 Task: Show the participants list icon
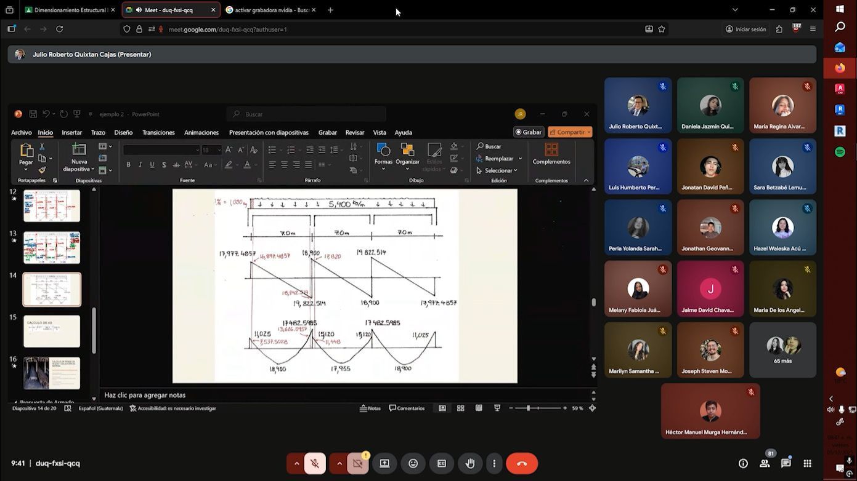coord(765,463)
